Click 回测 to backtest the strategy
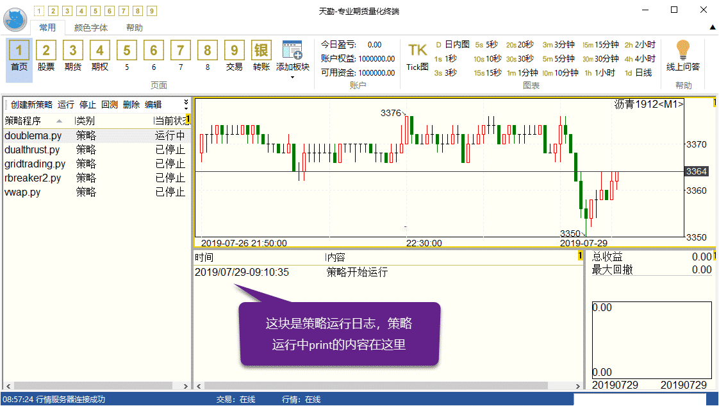719x406 pixels. point(110,105)
